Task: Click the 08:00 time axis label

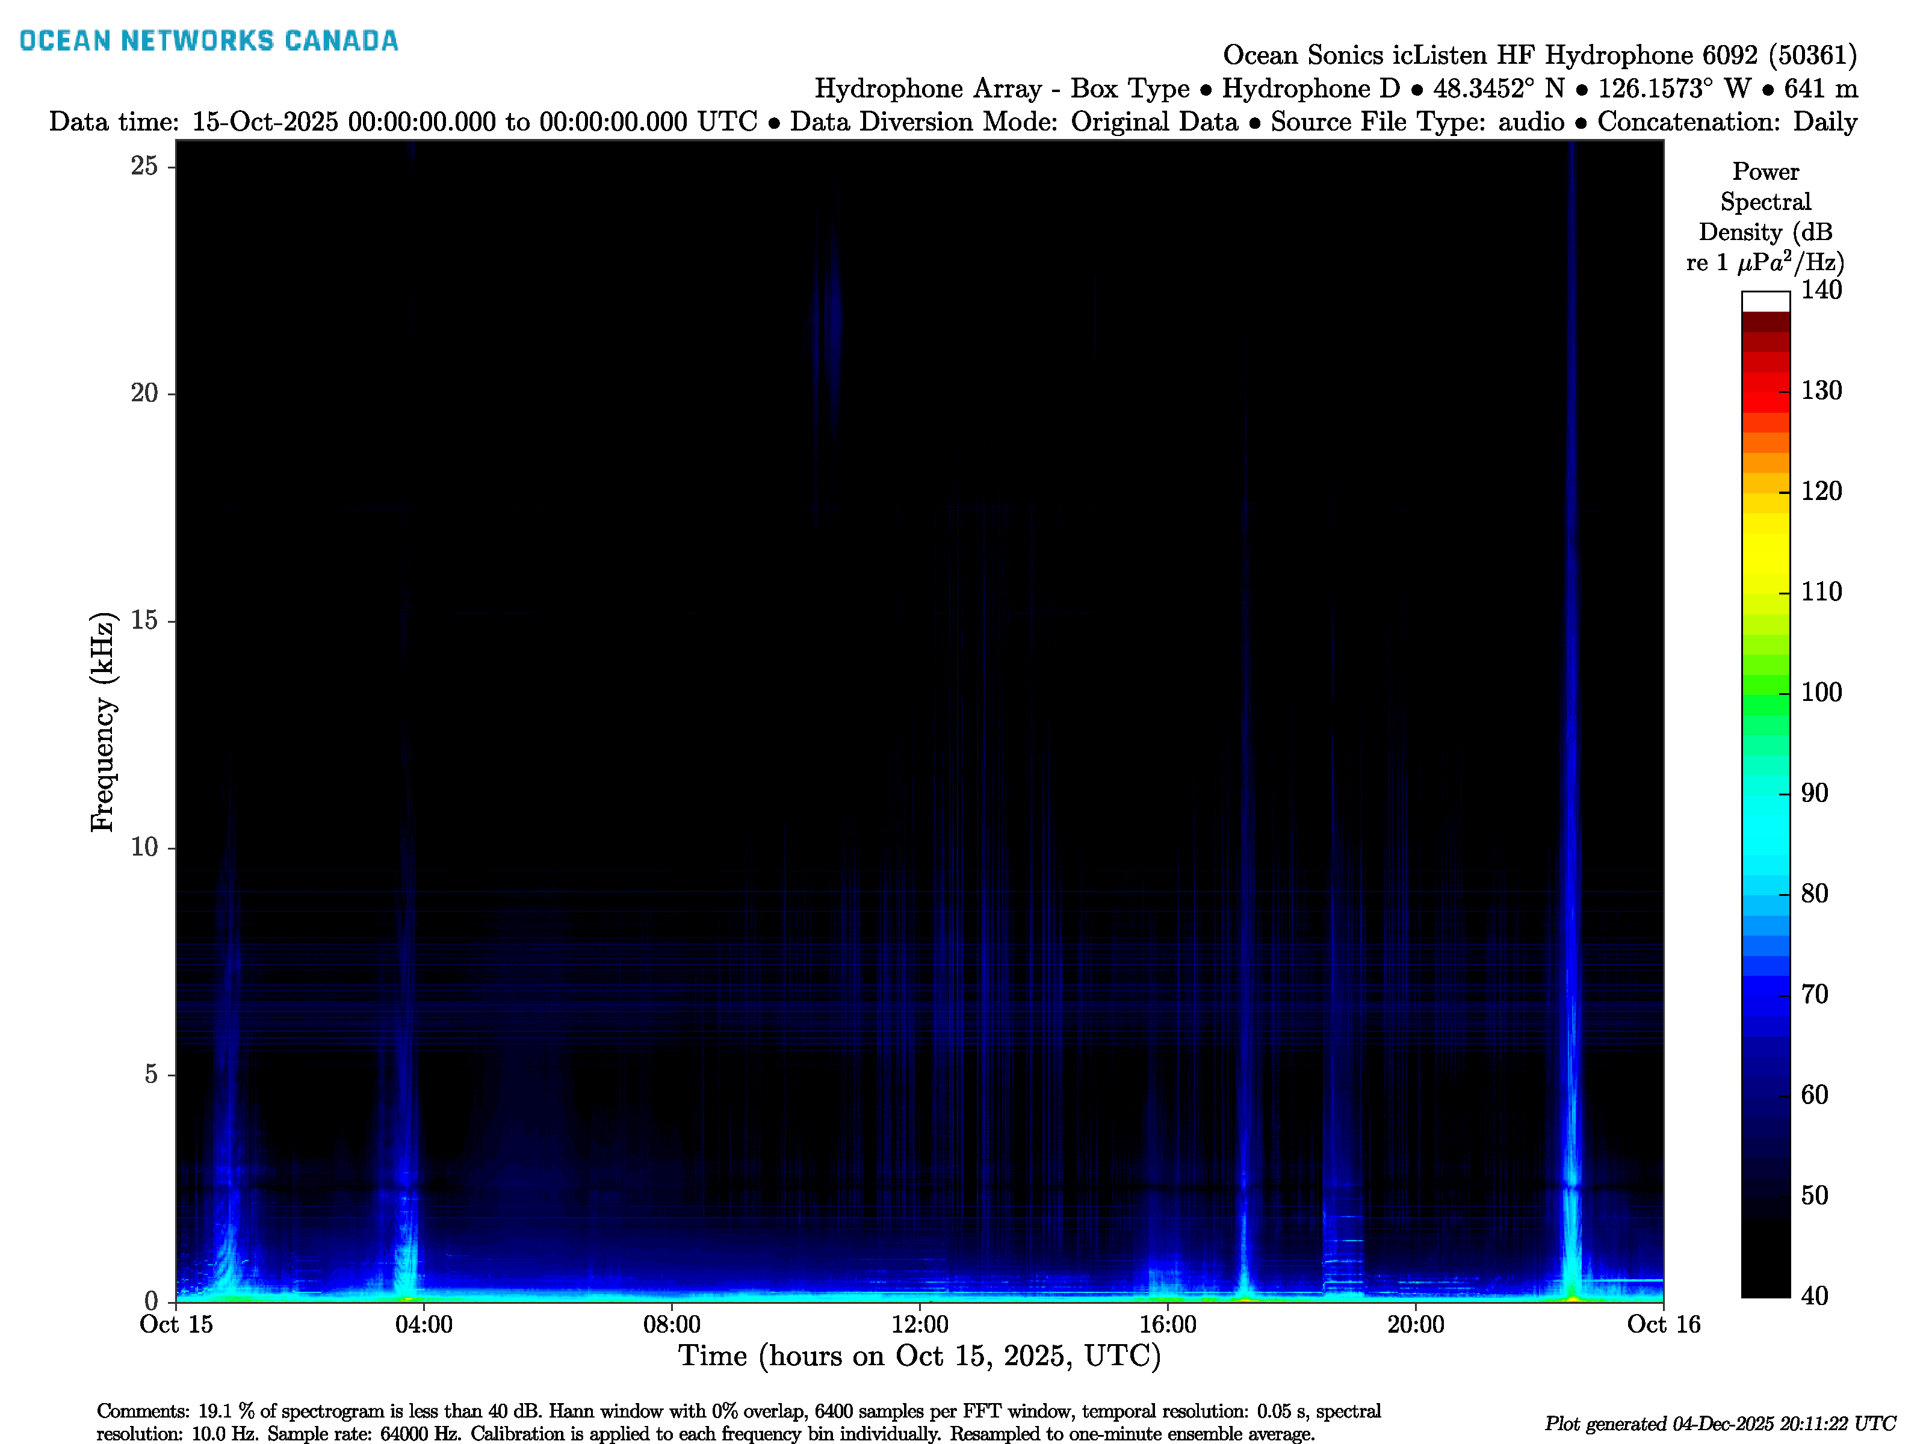Action: tap(671, 1325)
